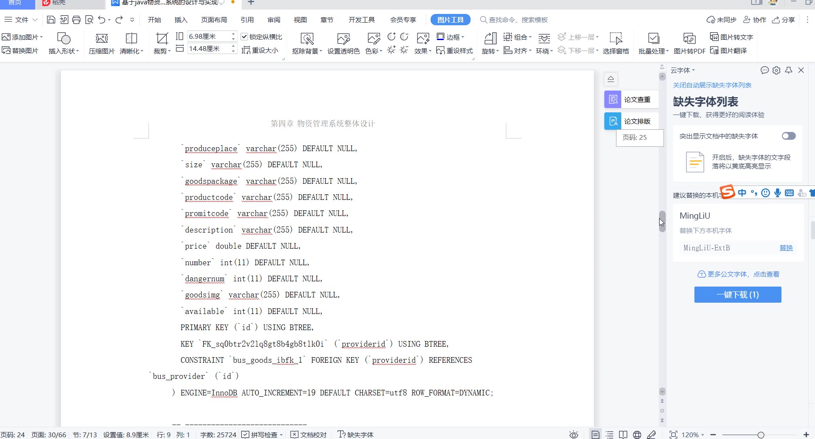Open font panel settings gear
815x439 pixels.
[776, 70]
